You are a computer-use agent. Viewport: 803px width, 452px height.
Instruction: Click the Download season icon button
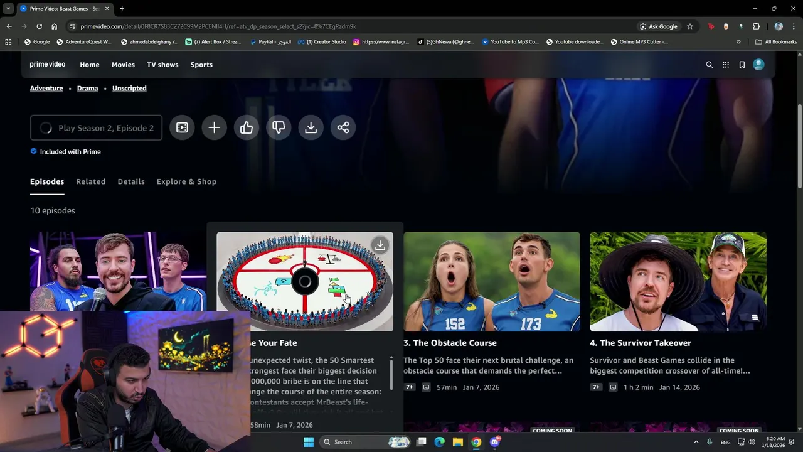(x=311, y=127)
